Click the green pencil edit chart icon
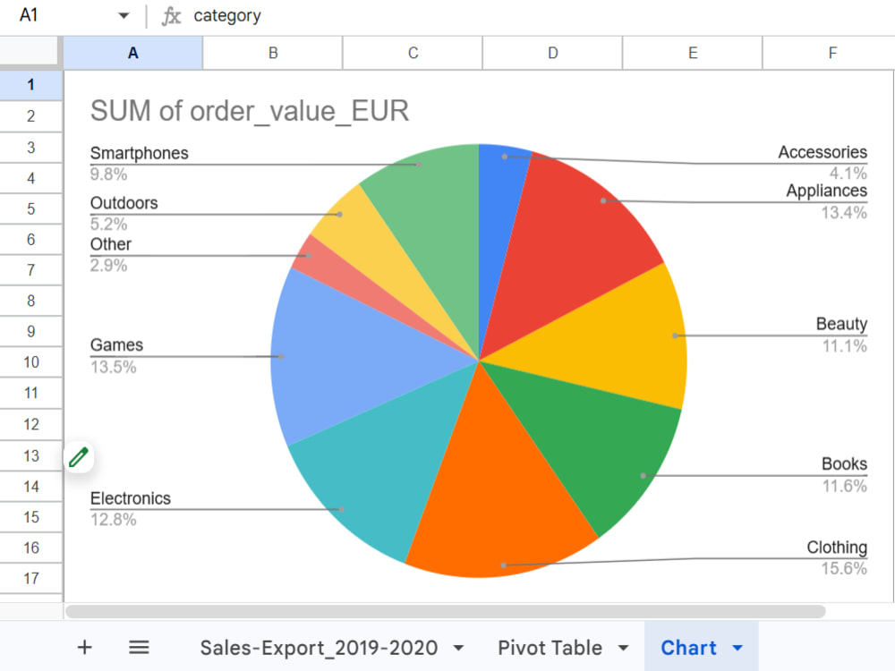The width and height of the screenshot is (895, 671). 79,457
